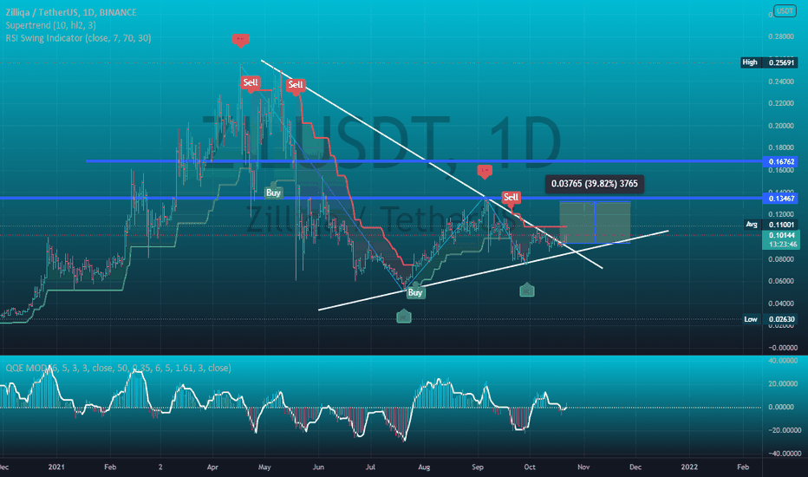Image resolution: width=808 pixels, height=477 pixels.
Task: Select the Zilliqa / TetherUS symbol title
Action: tap(71, 12)
